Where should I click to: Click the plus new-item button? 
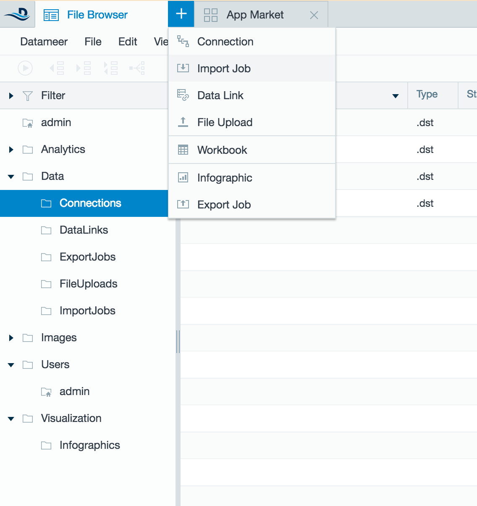point(181,14)
